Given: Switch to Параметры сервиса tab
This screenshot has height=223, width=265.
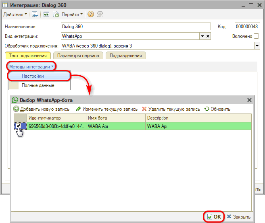Looking at the screenshot, I should tap(78, 56).
